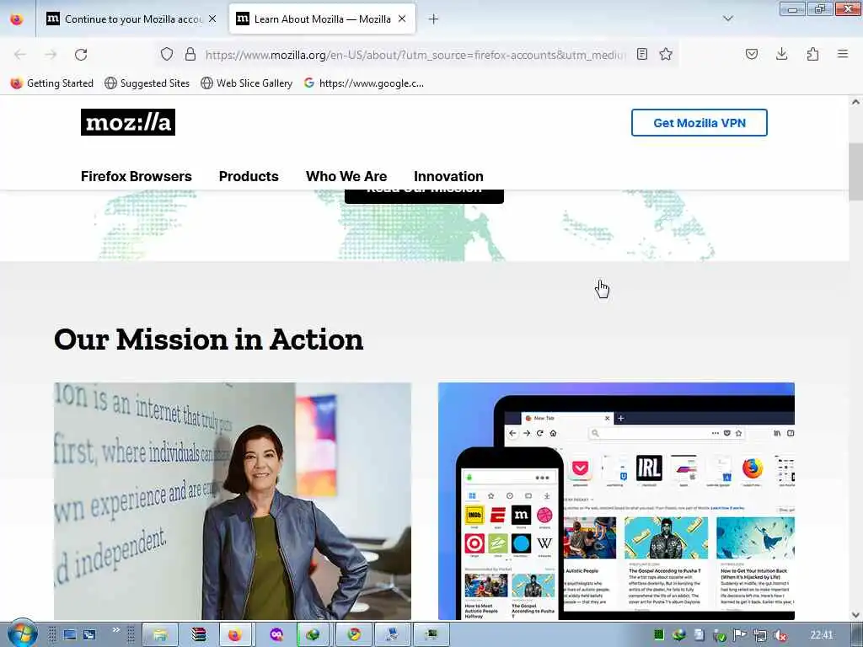The height and width of the screenshot is (647, 863).
Task: Click the muted volume tray icon
Action: (780, 635)
